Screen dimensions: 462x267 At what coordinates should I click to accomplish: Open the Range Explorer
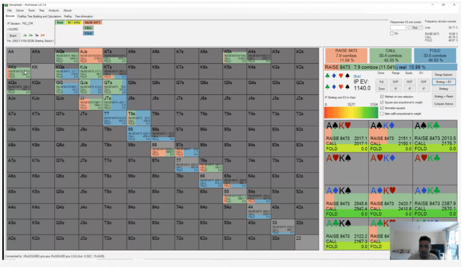[x=443, y=74]
